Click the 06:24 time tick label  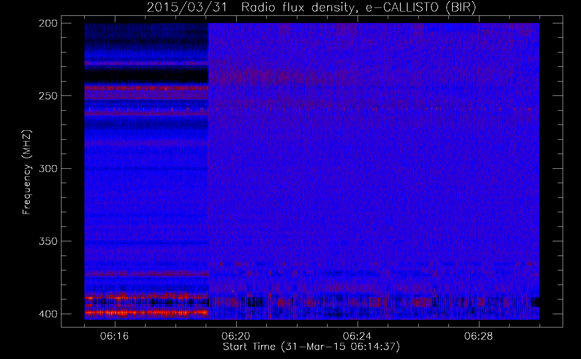(357, 336)
